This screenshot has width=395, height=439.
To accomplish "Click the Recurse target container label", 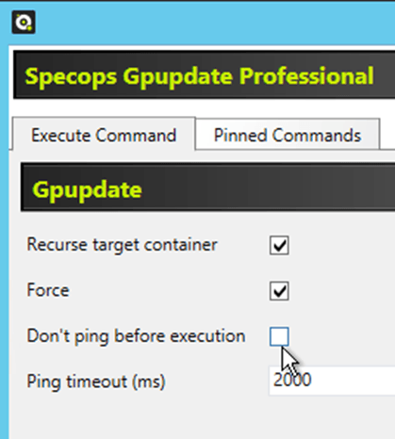I will [122, 245].
